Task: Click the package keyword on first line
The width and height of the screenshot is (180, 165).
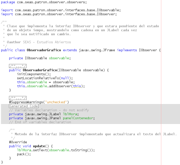Action: pyautogui.click(x=8, y=2)
